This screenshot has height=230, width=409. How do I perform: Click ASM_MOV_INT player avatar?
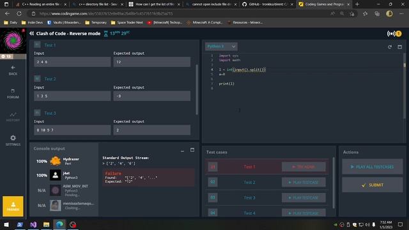56,190
